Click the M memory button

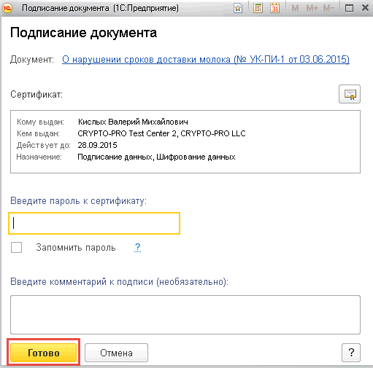point(295,9)
